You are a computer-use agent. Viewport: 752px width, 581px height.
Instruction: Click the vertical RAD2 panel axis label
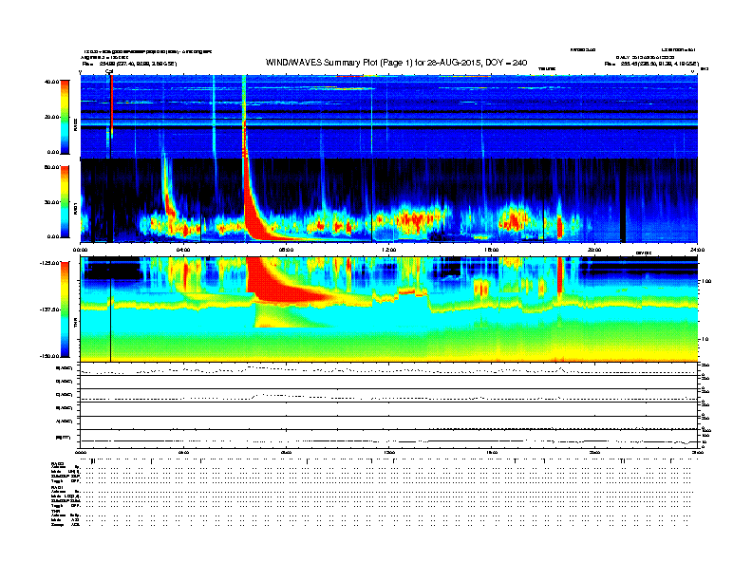[x=75, y=124]
